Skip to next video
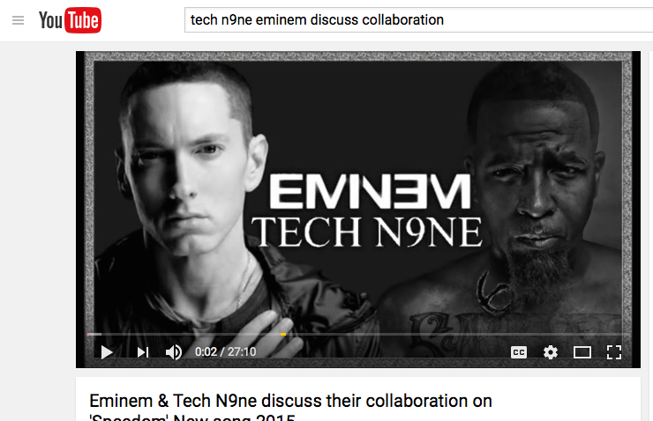The height and width of the screenshot is (421, 653). (x=142, y=352)
